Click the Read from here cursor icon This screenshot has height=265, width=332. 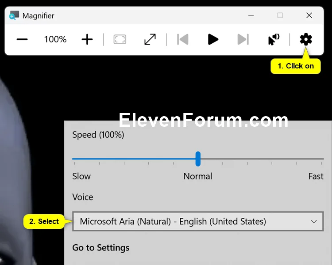[274, 39]
